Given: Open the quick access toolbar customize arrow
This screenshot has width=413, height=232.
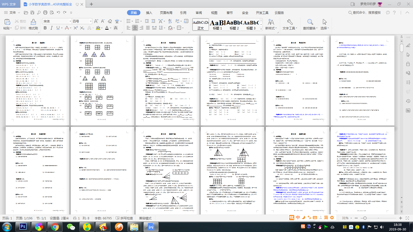Looking at the screenshot, I should (71, 13).
